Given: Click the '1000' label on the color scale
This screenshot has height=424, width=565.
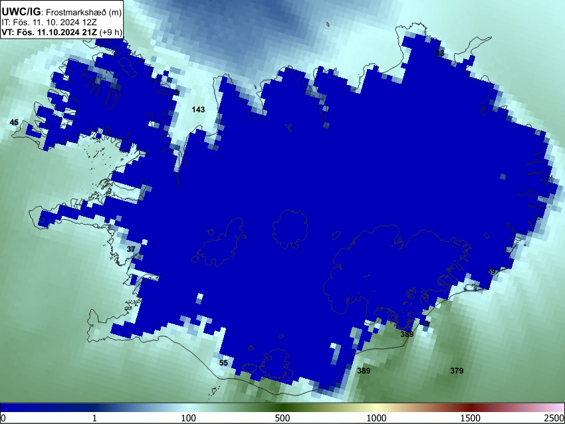Looking at the screenshot, I should pyautogui.click(x=376, y=418).
